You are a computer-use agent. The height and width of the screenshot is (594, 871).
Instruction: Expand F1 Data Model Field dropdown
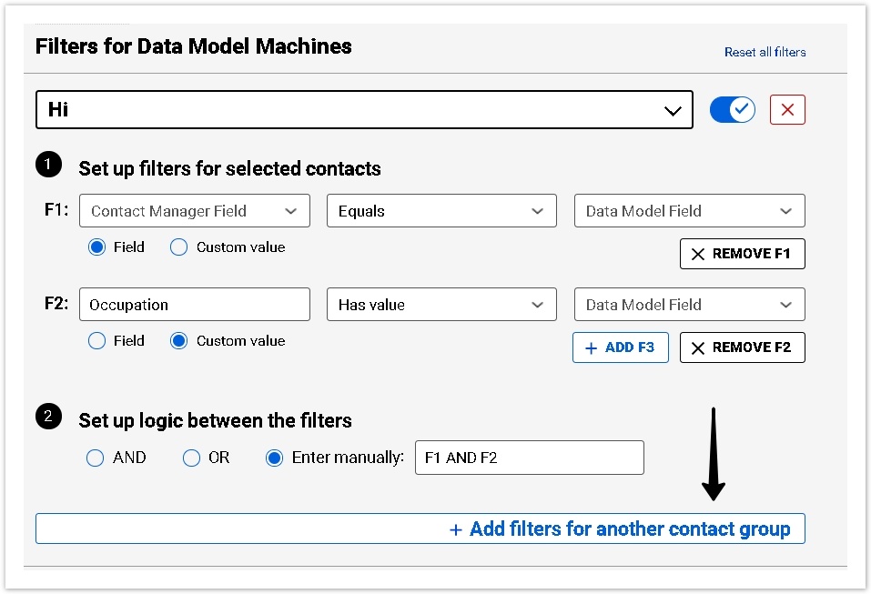click(689, 211)
